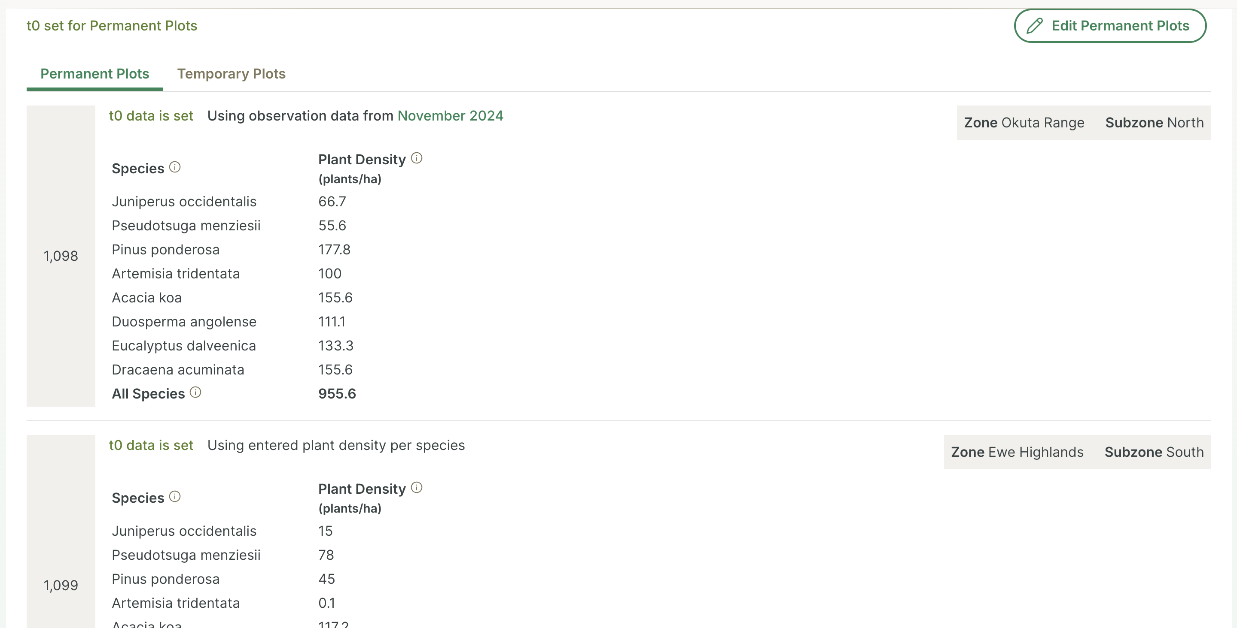Click the Species info icon in plot 1,098

point(175,167)
